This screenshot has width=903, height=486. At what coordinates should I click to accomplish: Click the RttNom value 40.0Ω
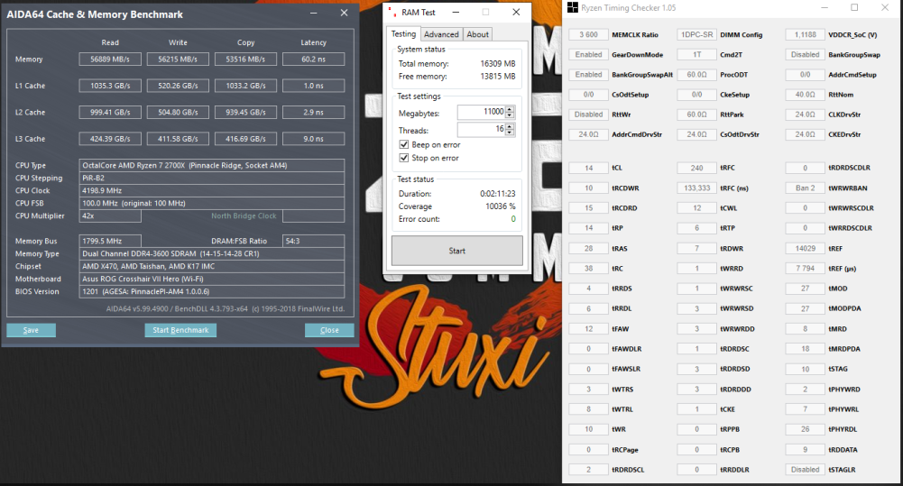805,95
